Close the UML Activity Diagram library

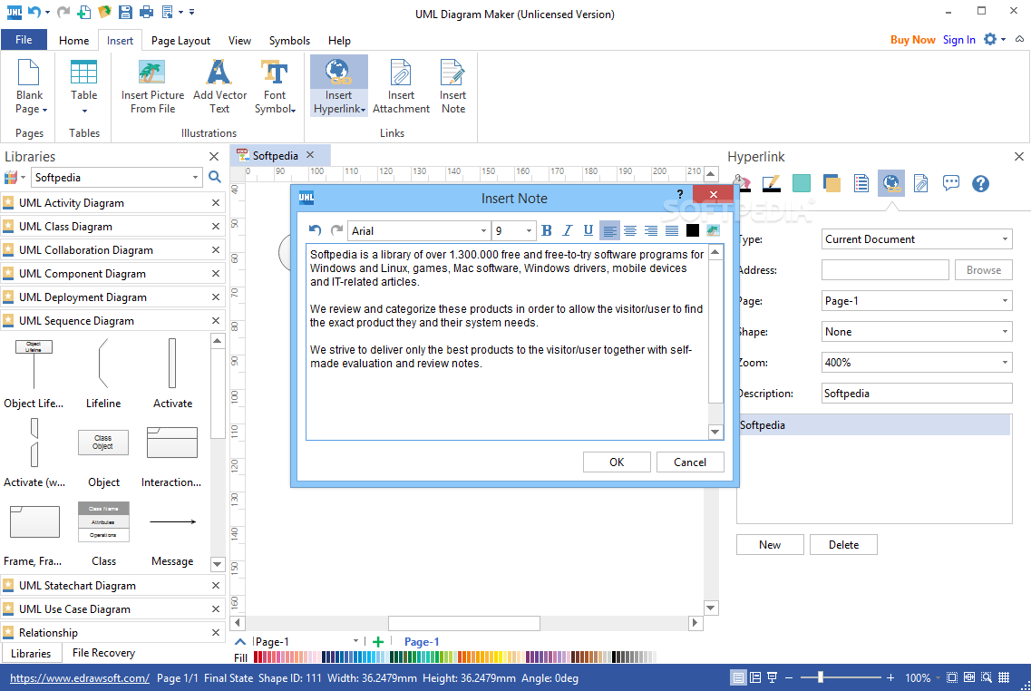point(216,203)
